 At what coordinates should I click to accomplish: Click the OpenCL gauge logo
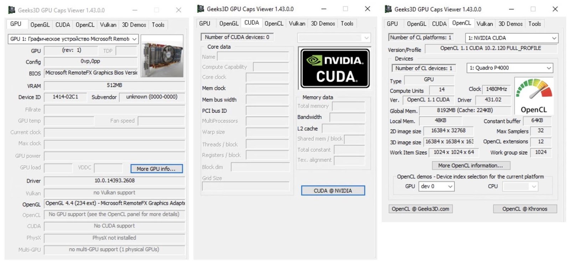tap(534, 96)
